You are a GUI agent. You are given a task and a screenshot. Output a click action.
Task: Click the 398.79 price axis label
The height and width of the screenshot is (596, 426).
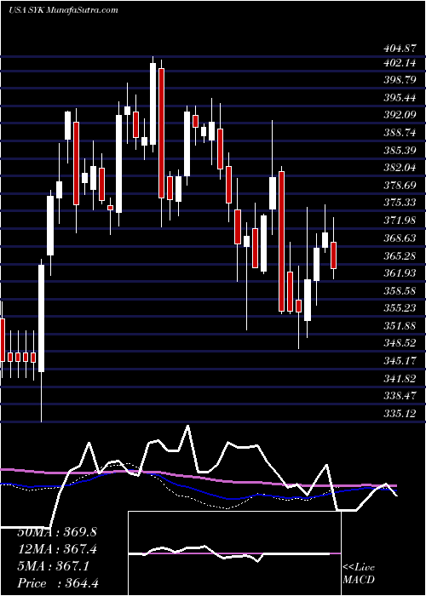click(x=400, y=81)
